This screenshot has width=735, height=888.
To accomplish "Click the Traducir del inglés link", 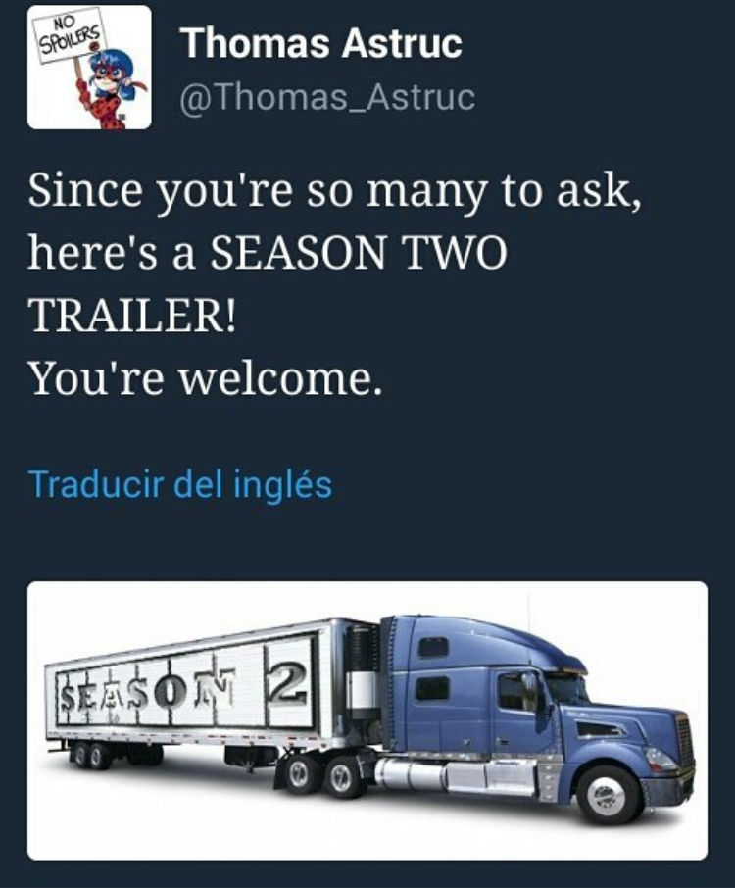I will pos(180,485).
